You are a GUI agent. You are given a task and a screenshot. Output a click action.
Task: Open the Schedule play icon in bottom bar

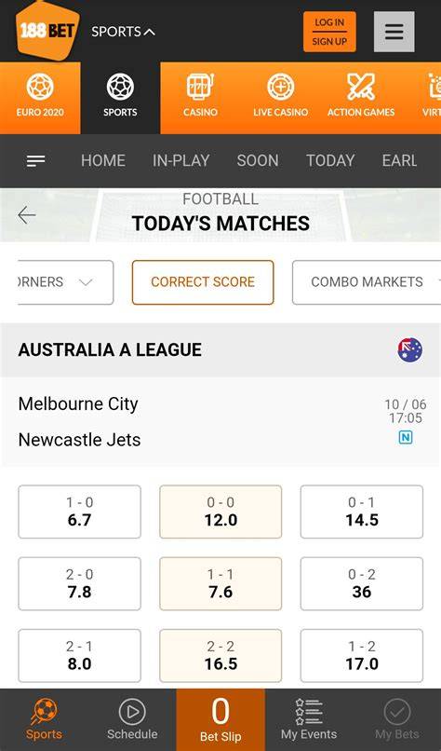pos(132,712)
